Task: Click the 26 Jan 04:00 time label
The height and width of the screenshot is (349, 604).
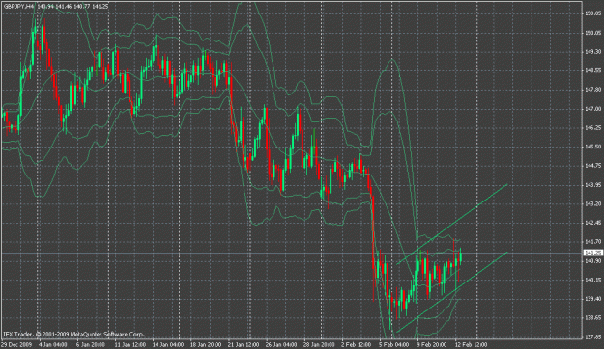Action: click(281, 345)
